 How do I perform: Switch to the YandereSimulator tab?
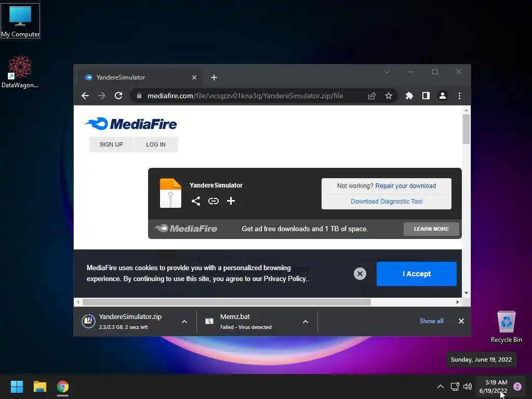(x=140, y=77)
